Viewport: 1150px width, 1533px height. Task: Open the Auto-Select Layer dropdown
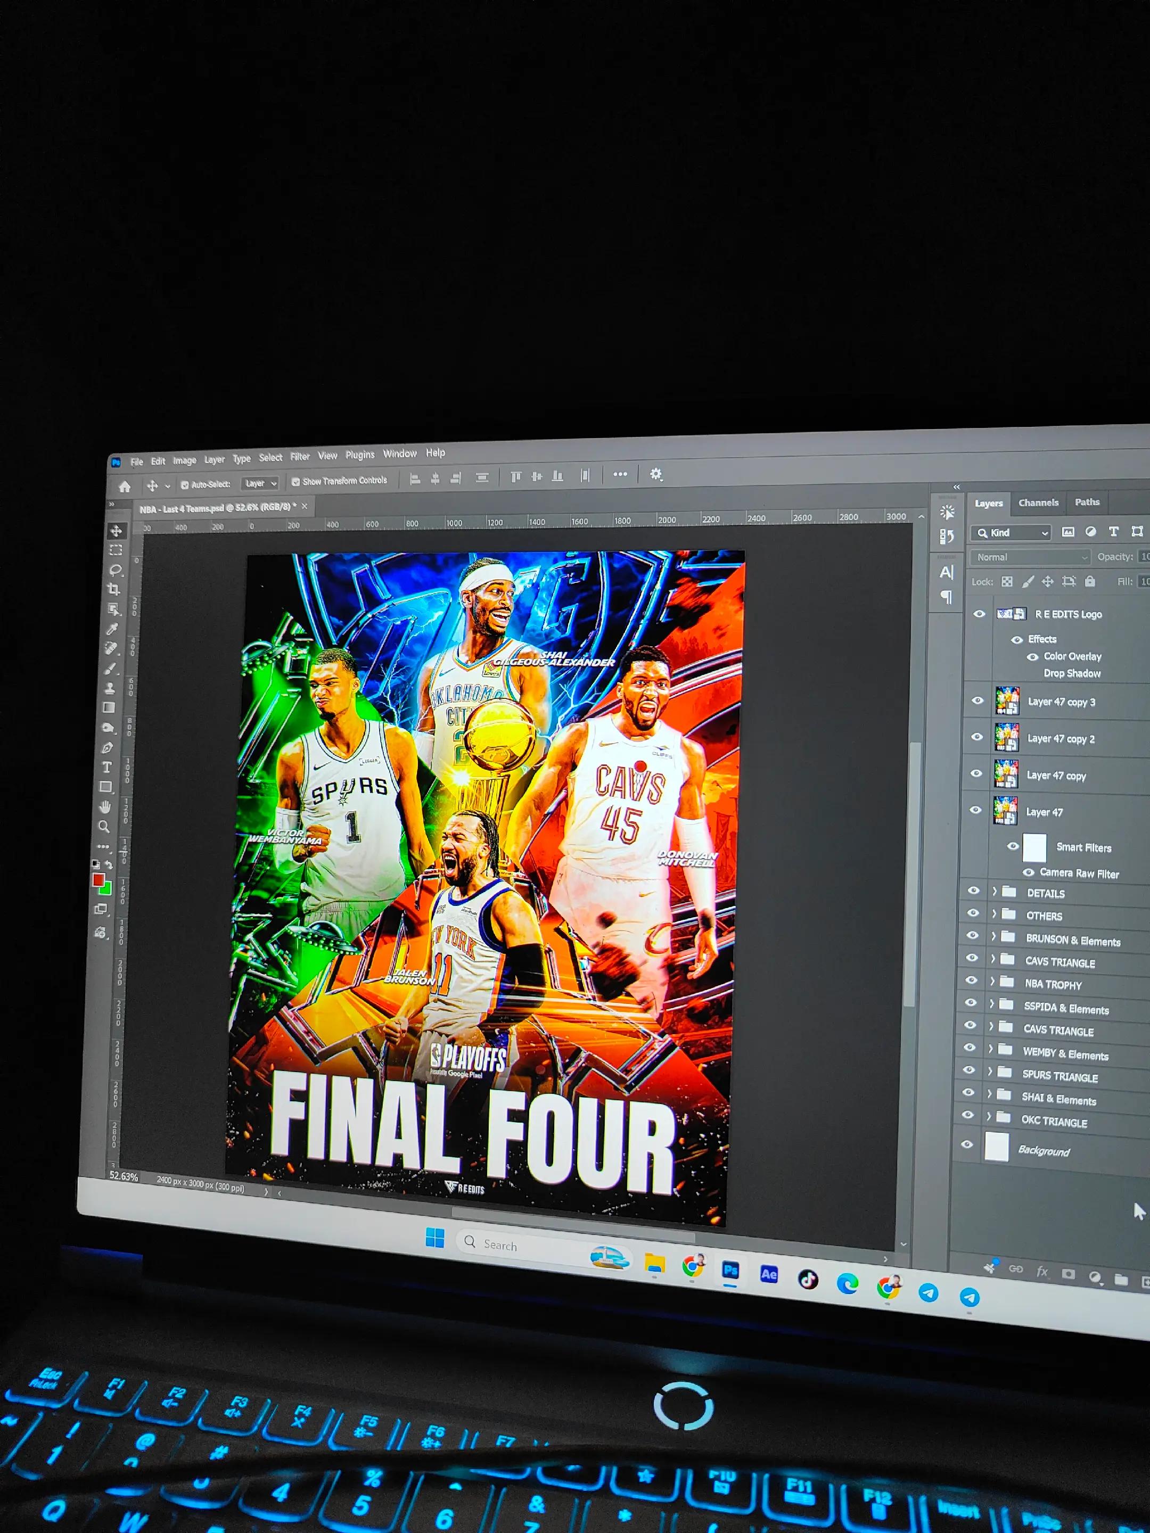(260, 483)
